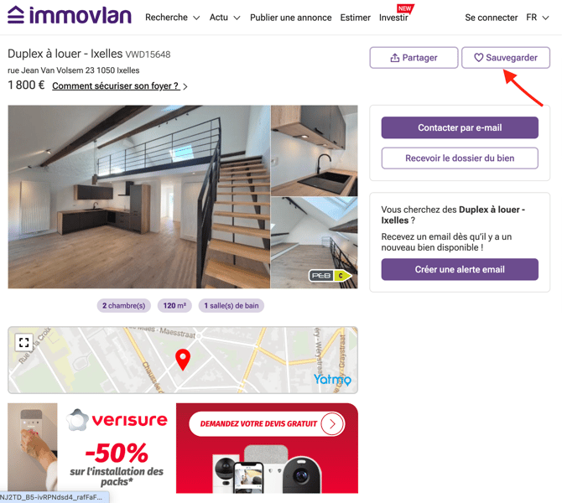Click Publier une annonce
This screenshot has height=503, width=562.
291,18
